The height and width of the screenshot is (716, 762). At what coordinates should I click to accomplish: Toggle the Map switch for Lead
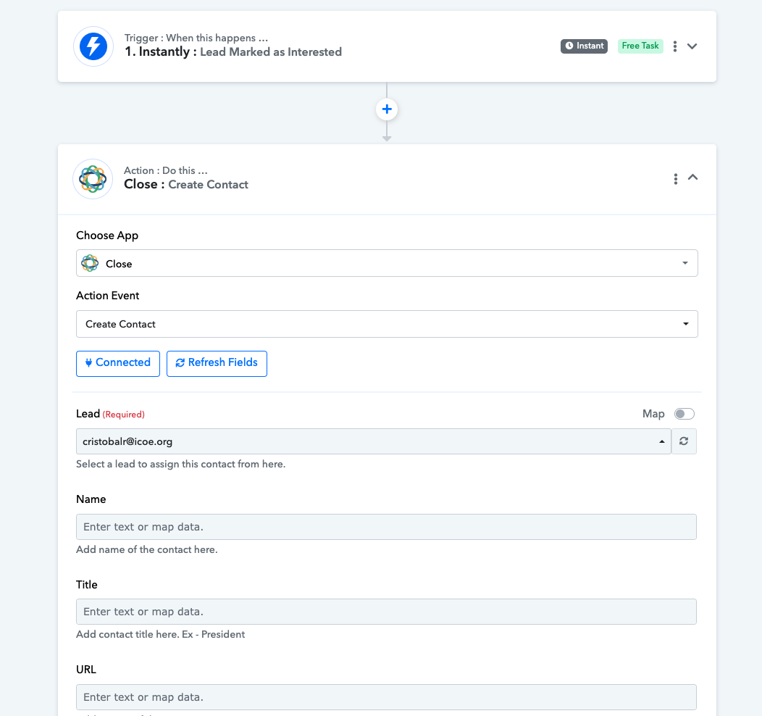tap(684, 414)
